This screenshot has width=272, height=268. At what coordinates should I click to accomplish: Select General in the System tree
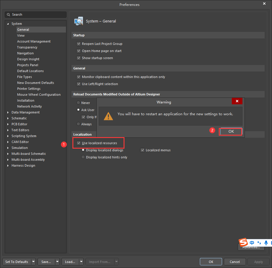click(41, 30)
